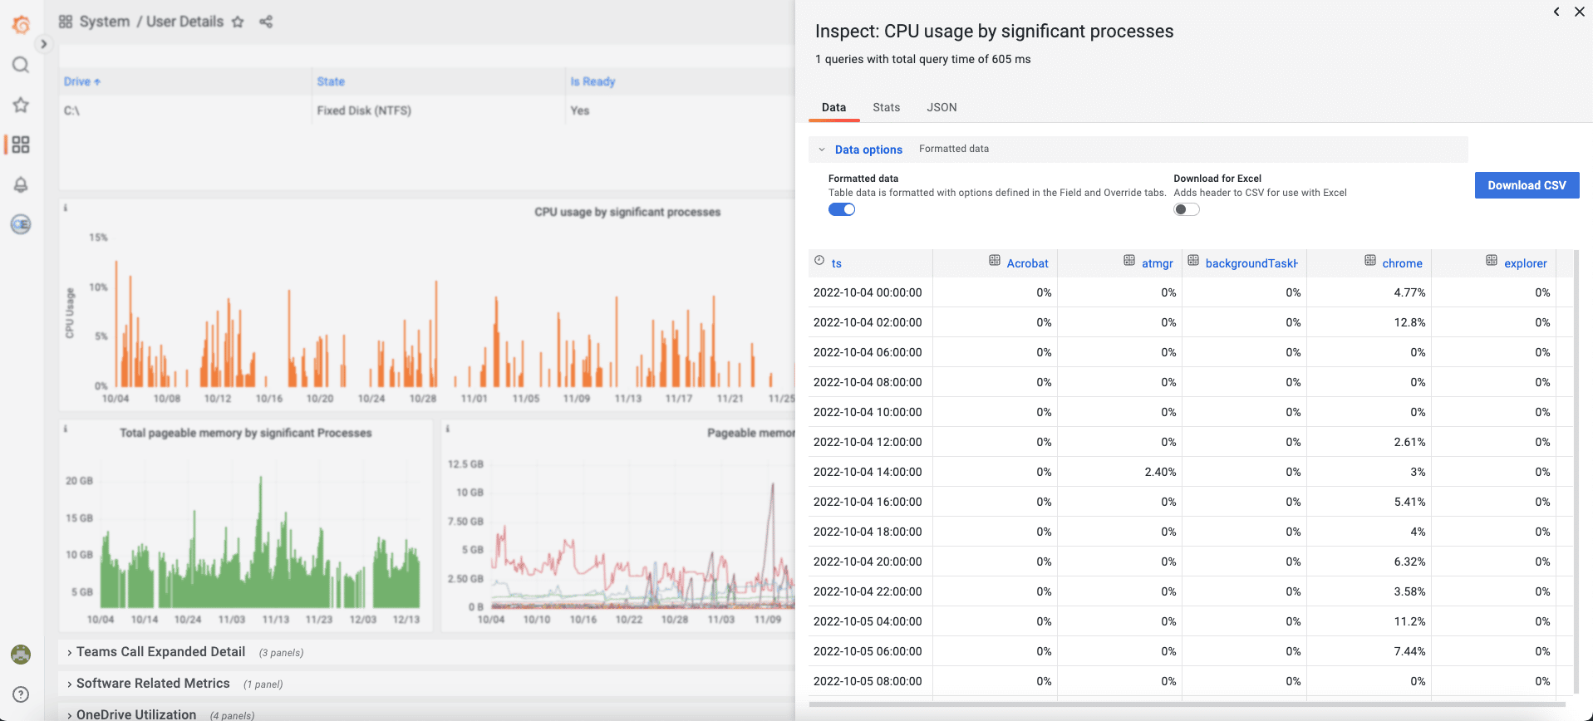Click the user avatar in sidebar
Screen dimensions: 1593x721
point(21,655)
